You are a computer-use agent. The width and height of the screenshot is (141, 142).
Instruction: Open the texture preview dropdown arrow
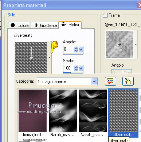[136, 44]
